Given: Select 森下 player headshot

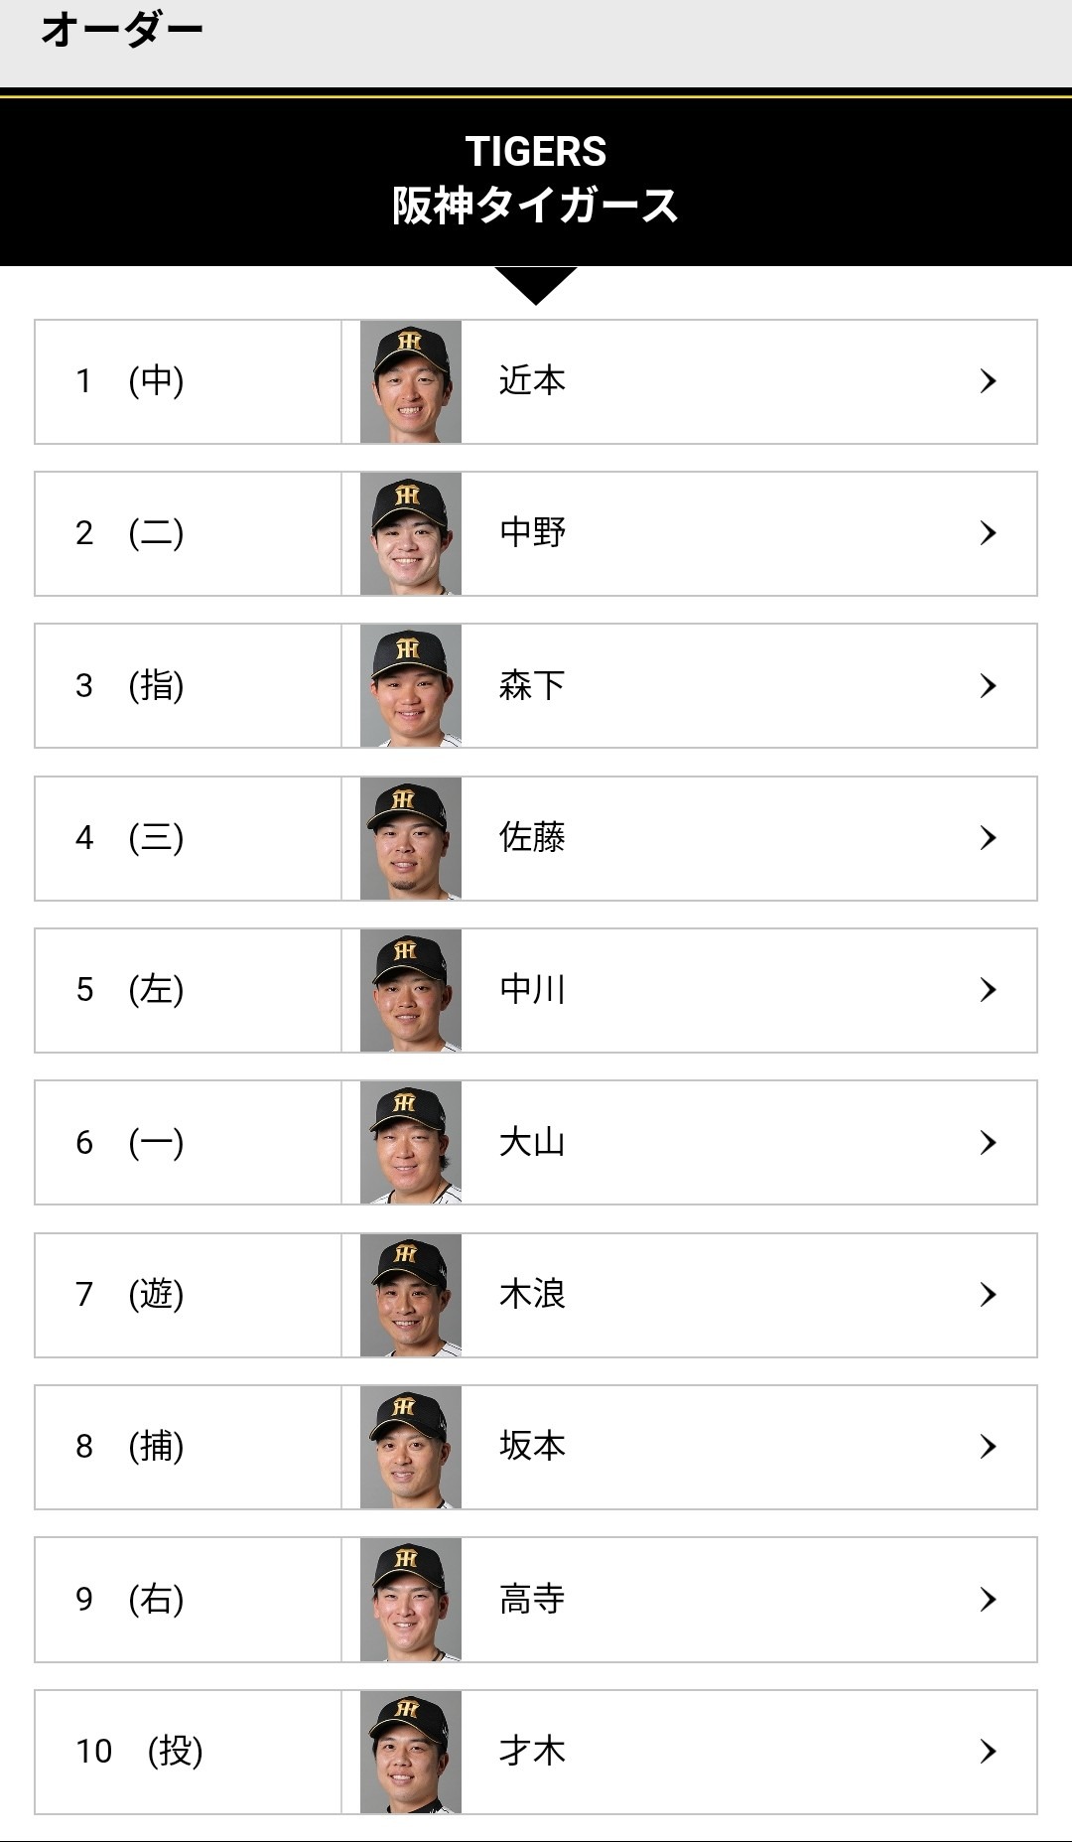Looking at the screenshot, I should (411, 686).
